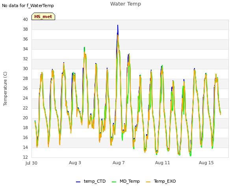This screenshot has width=252, height=189.
Task: Click the Aug 3 x-axis tick label
Action: coord(75,163)
